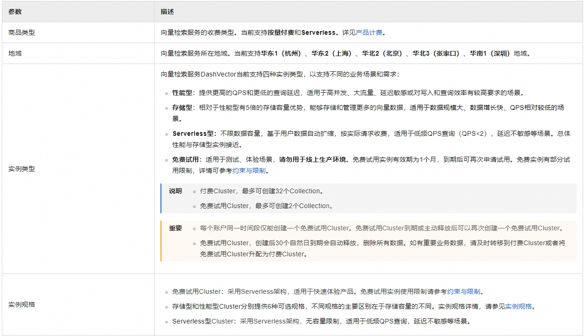Click the bold 华东1（杭州） region text
The height and width of the screenshot is (336, 584).
click(282, 53)
